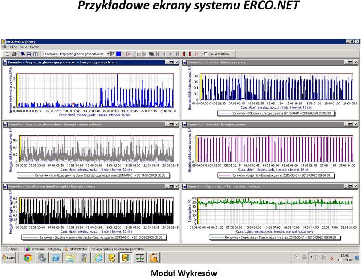Maximize the Ciepłomierz chart window

click(x=350, y=186)
